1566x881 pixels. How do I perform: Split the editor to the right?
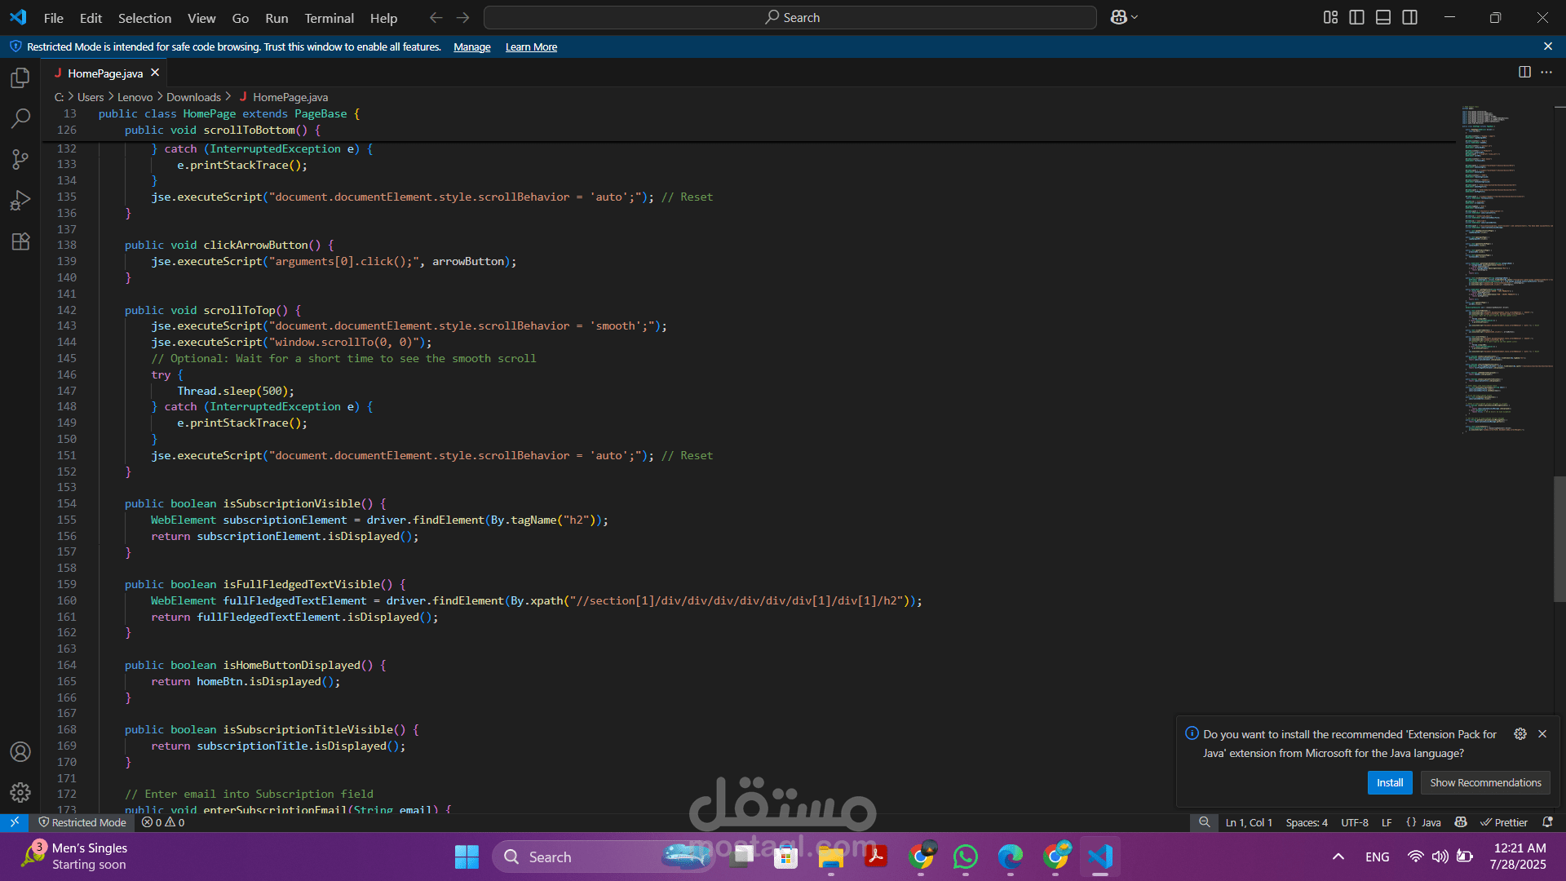(1524, 73)
